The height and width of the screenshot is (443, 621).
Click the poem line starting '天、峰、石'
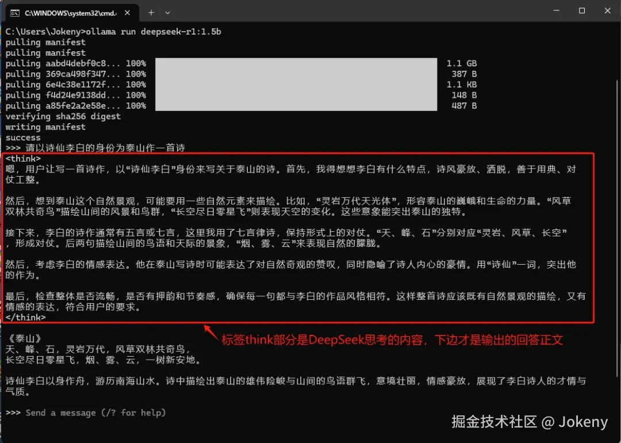98,349
